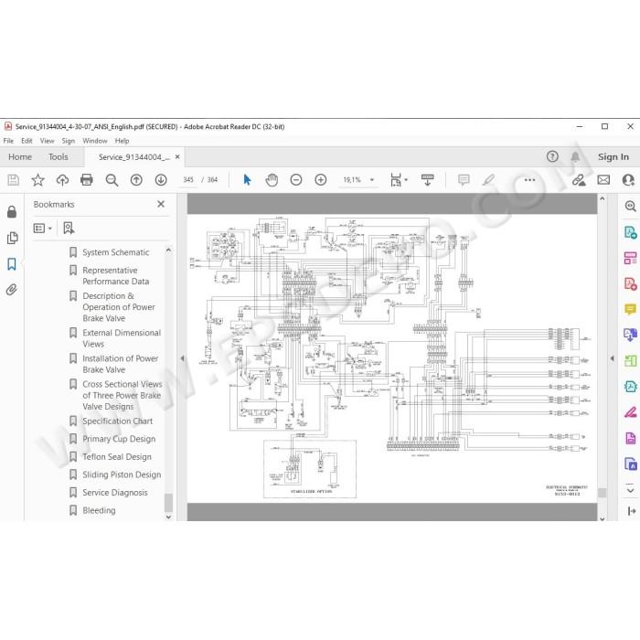Choose the Selection arrow tool
Viewport: 640px width, 640px height.
247,180
